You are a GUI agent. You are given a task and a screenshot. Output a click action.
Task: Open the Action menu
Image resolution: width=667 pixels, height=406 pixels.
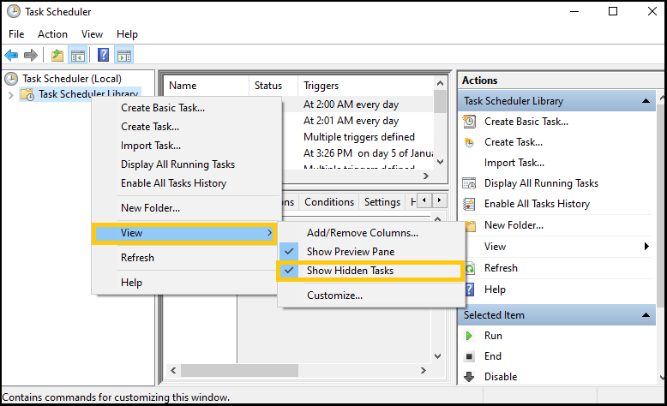pos(53,34)
